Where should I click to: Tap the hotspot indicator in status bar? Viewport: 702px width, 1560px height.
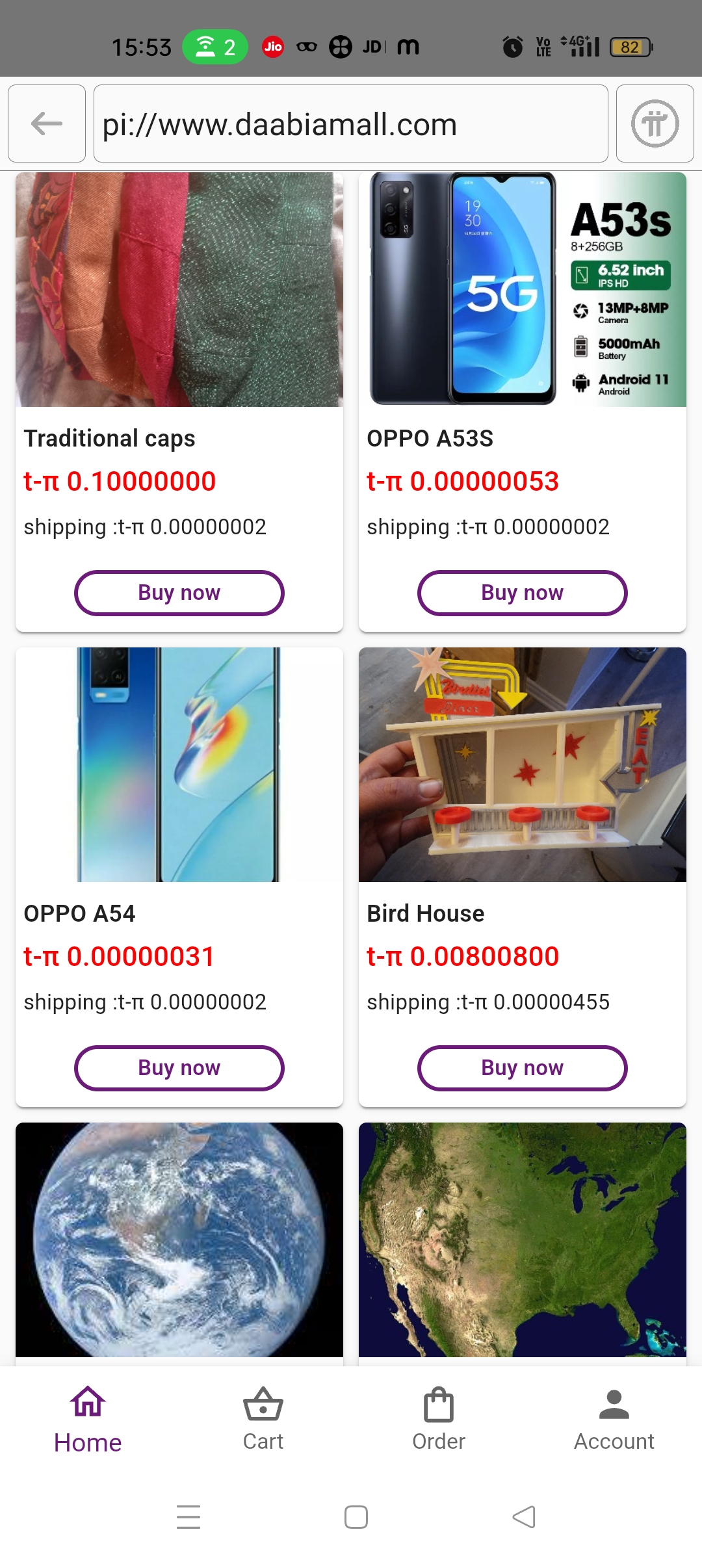click(x=215, y=47)
